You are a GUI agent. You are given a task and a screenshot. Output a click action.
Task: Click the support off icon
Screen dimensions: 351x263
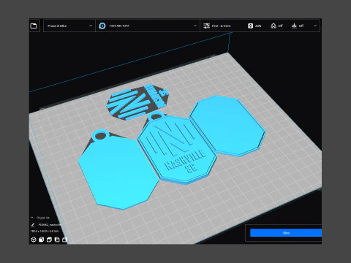(x=273, y=26)
